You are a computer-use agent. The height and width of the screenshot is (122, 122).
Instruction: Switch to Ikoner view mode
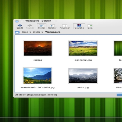41,26
